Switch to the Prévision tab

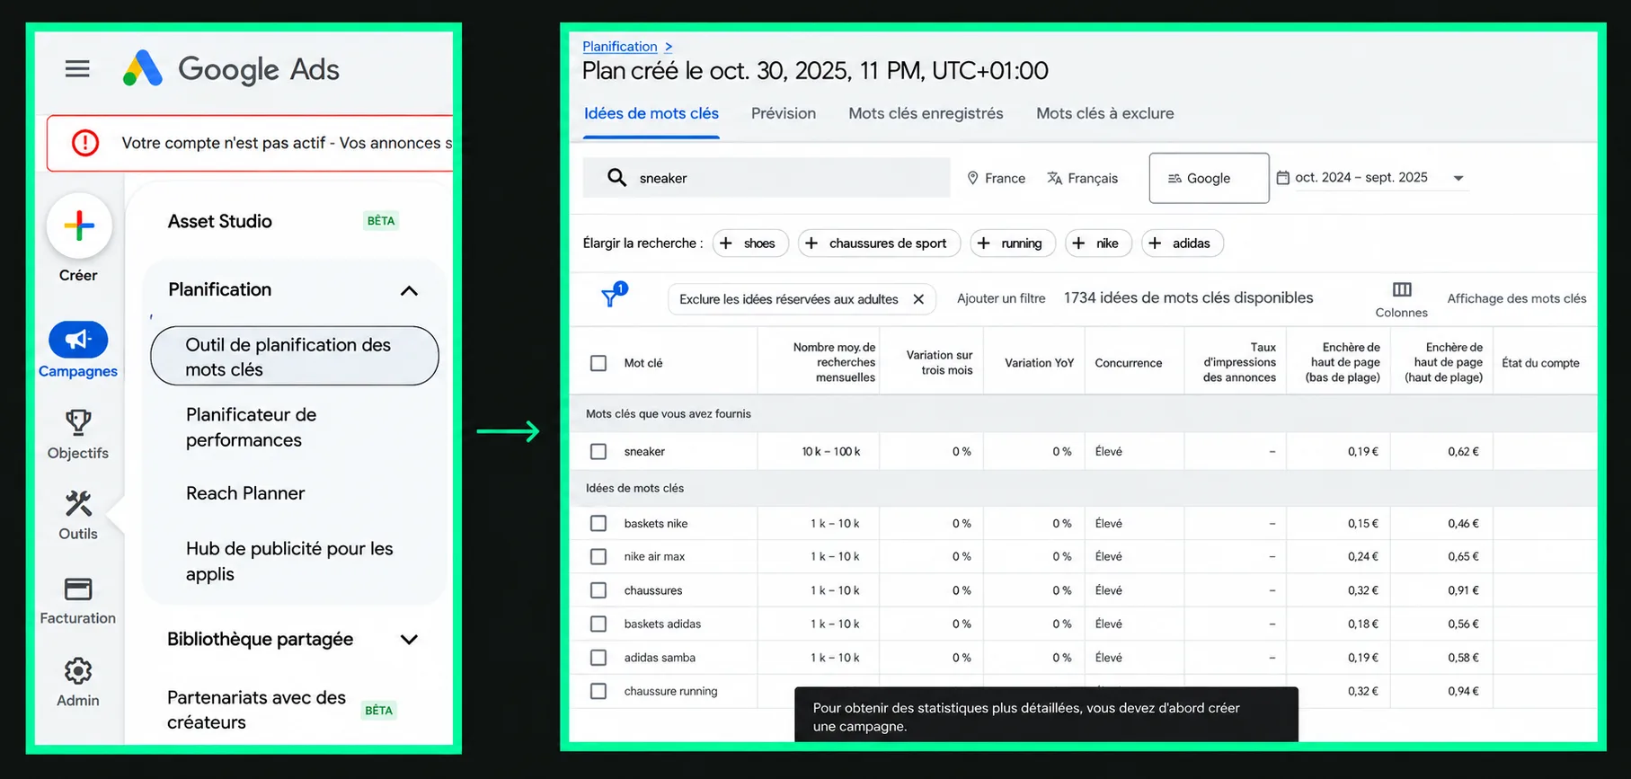[x=784, y=113]
